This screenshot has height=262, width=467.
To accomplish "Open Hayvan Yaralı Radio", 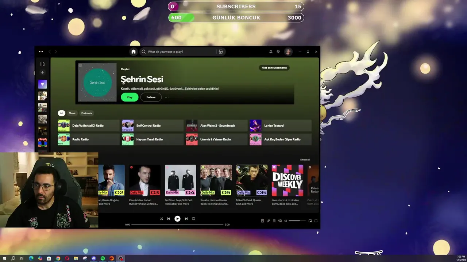I will [x=153, y=139].
